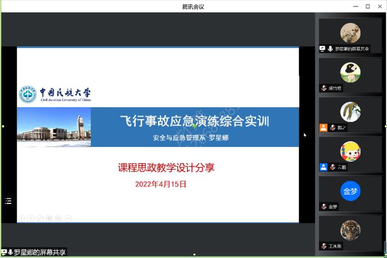
Task: Toggle the muted microphone on the tiger avatar tile
Action: [x=324, y=246]
